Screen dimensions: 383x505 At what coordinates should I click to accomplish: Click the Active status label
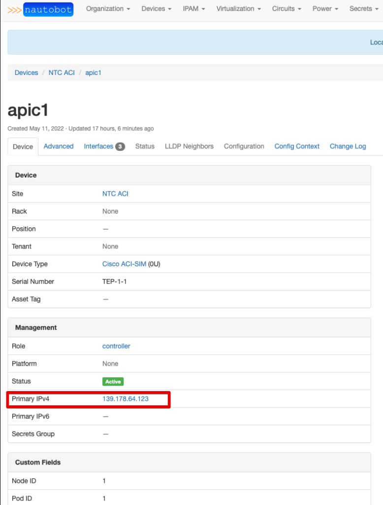(x=113, y=381)
